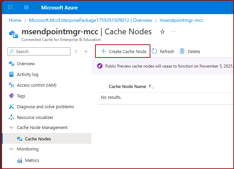Screen dimensions: 234x169
Task: Click the sidebar Search field
Action: [x=40, y=51]
